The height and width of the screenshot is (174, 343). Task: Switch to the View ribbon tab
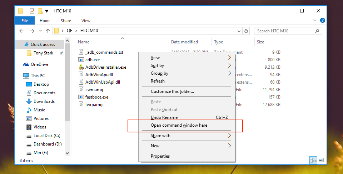[86, 21]
